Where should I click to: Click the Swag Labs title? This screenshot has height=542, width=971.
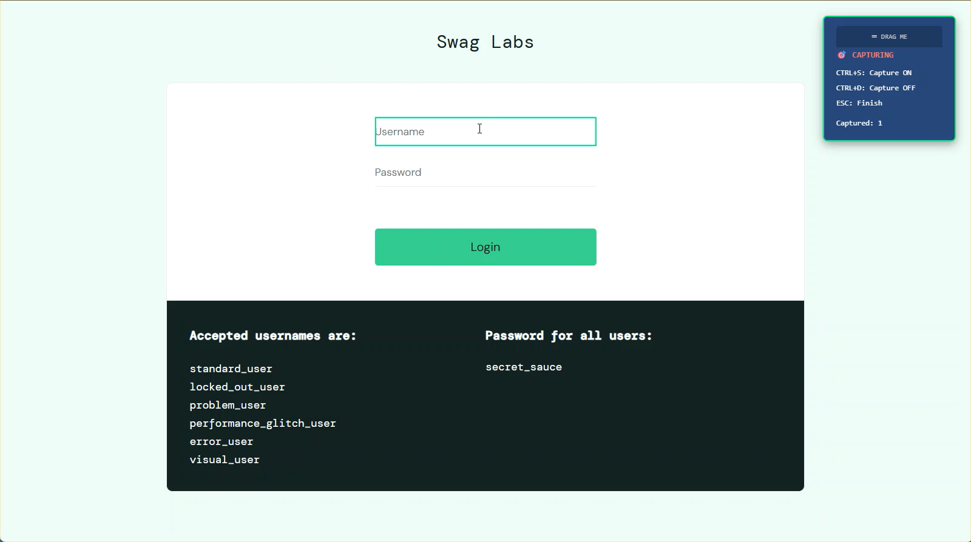click(486, 42)
